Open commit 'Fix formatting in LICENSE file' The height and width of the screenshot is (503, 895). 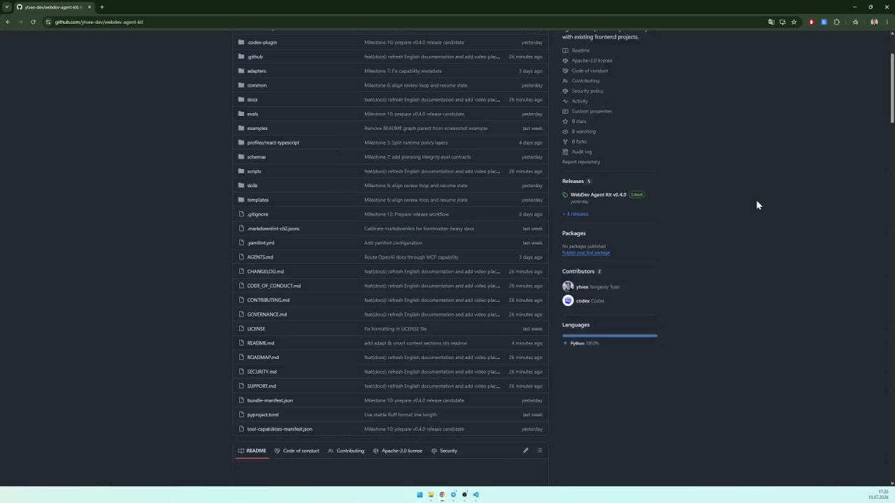coord(395,328)
